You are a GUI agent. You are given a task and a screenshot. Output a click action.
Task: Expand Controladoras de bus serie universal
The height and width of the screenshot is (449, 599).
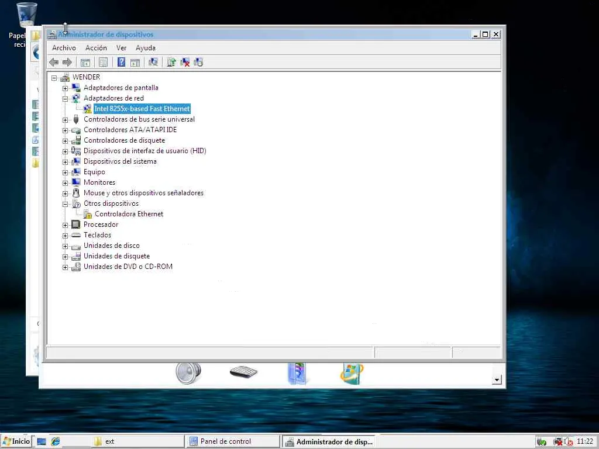66,120
